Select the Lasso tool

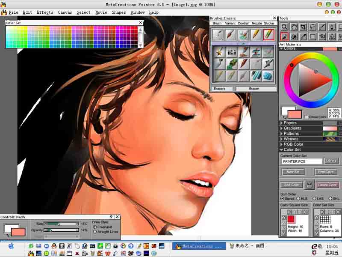click(x=313, y=27)
